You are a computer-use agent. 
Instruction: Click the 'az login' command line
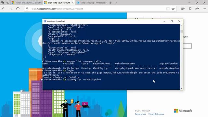(x=68, y=71)
